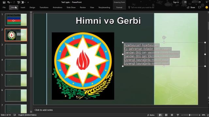Image resolution: width=209 pixels, height=117 pixels.
Task: Click the smiley feedback icon
Action: pos(207,7)
